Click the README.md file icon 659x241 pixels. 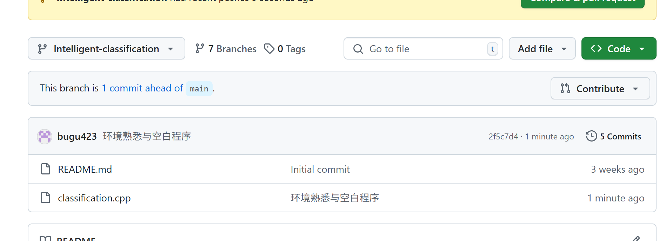point(46,169)
